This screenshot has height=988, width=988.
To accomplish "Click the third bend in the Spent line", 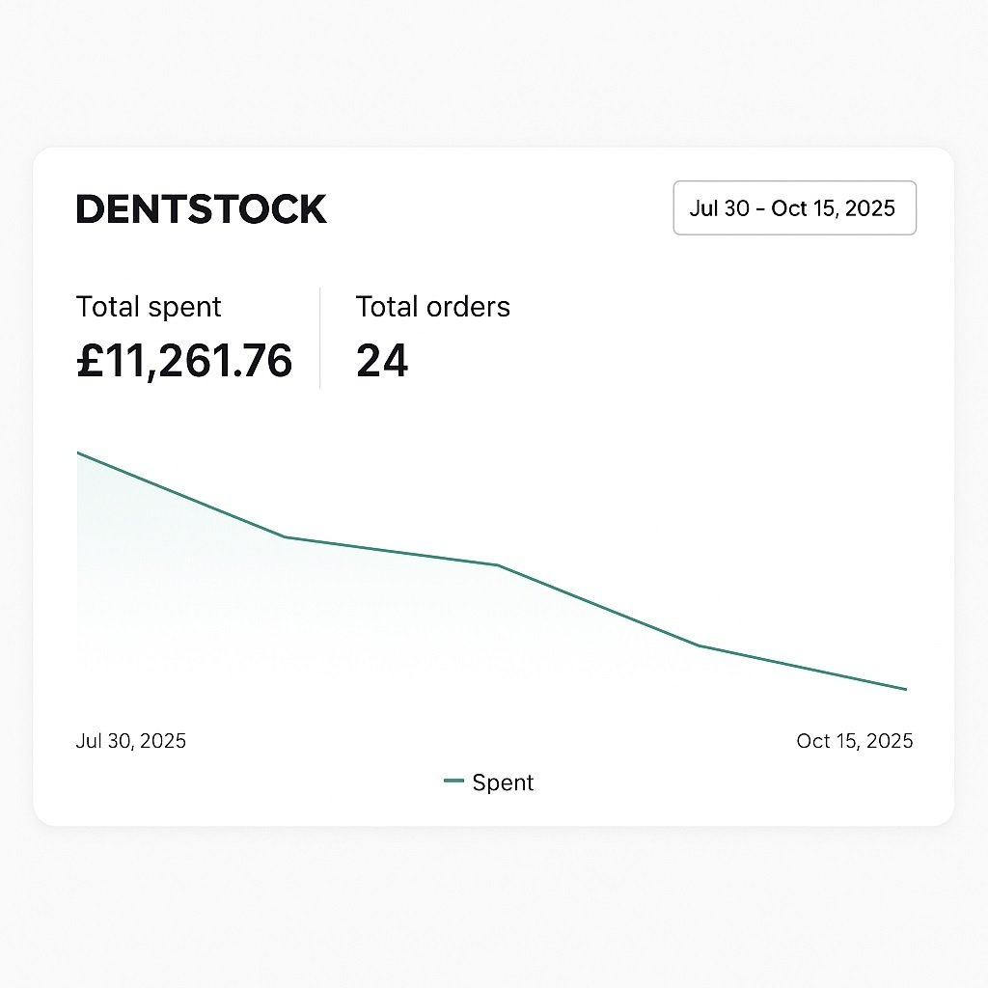I will coord(699,645).
